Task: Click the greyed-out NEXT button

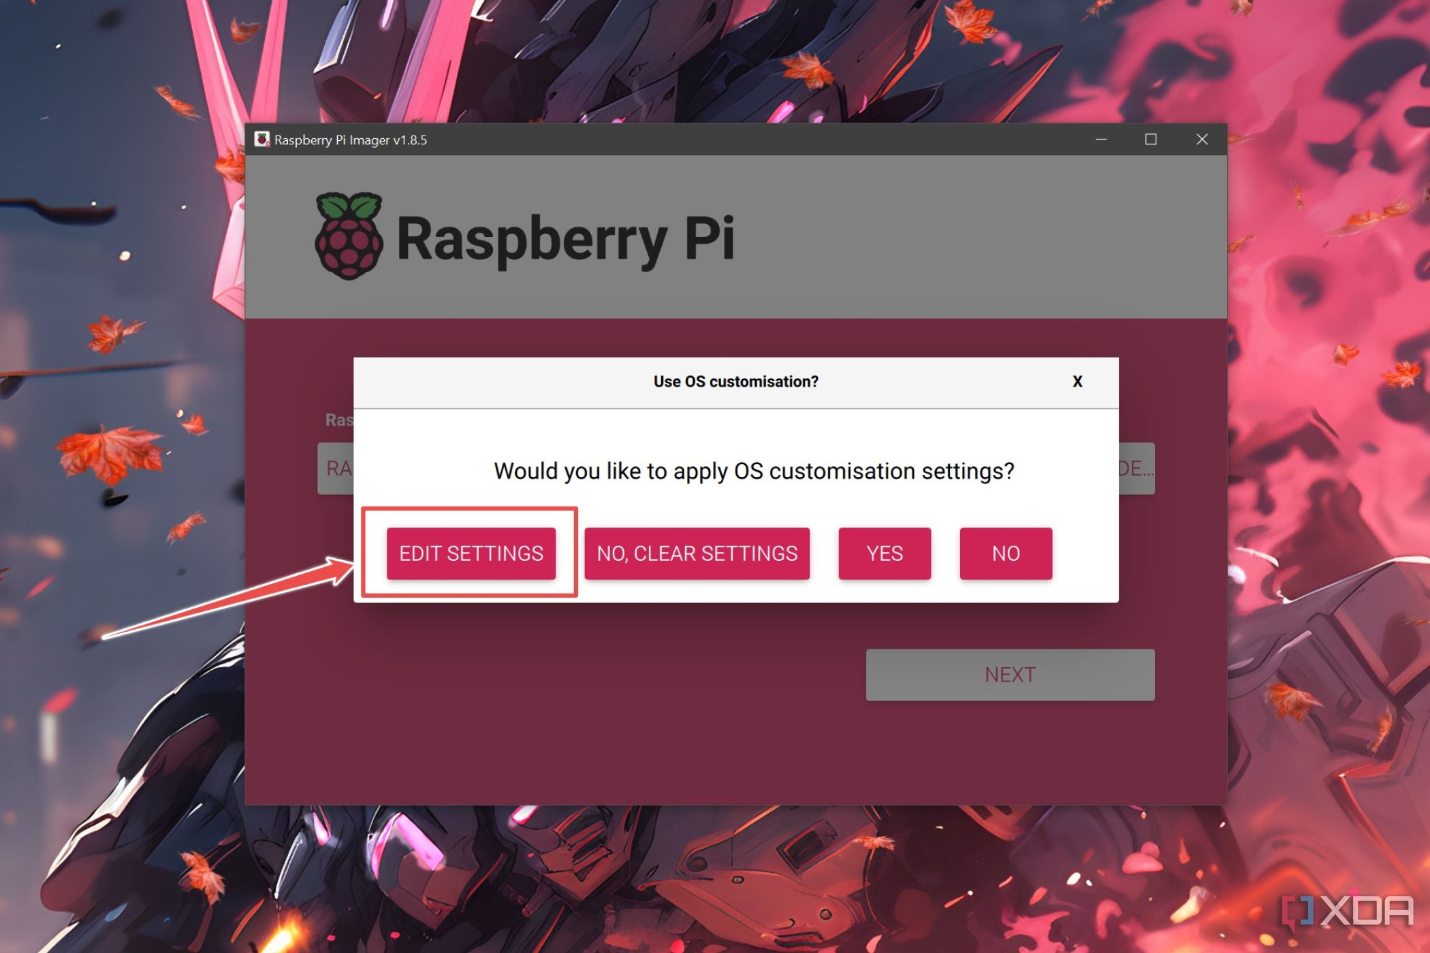Action: (1010, 675)
